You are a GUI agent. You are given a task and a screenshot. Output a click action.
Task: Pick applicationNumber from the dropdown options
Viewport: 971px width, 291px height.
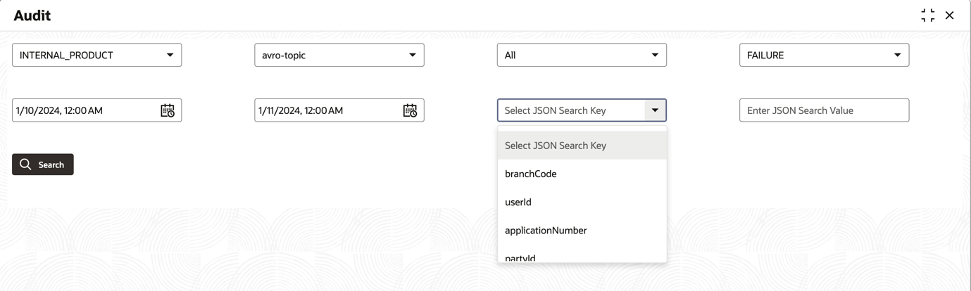(582, 230)
